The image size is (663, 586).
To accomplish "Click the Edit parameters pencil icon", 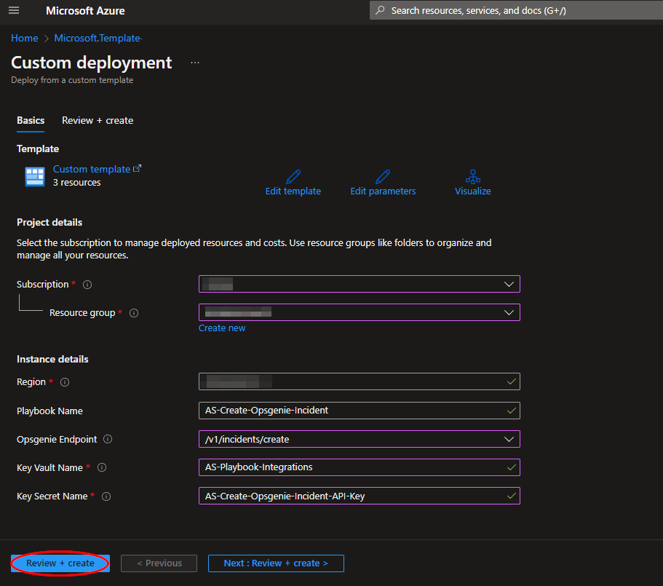I will pos(383,176).
